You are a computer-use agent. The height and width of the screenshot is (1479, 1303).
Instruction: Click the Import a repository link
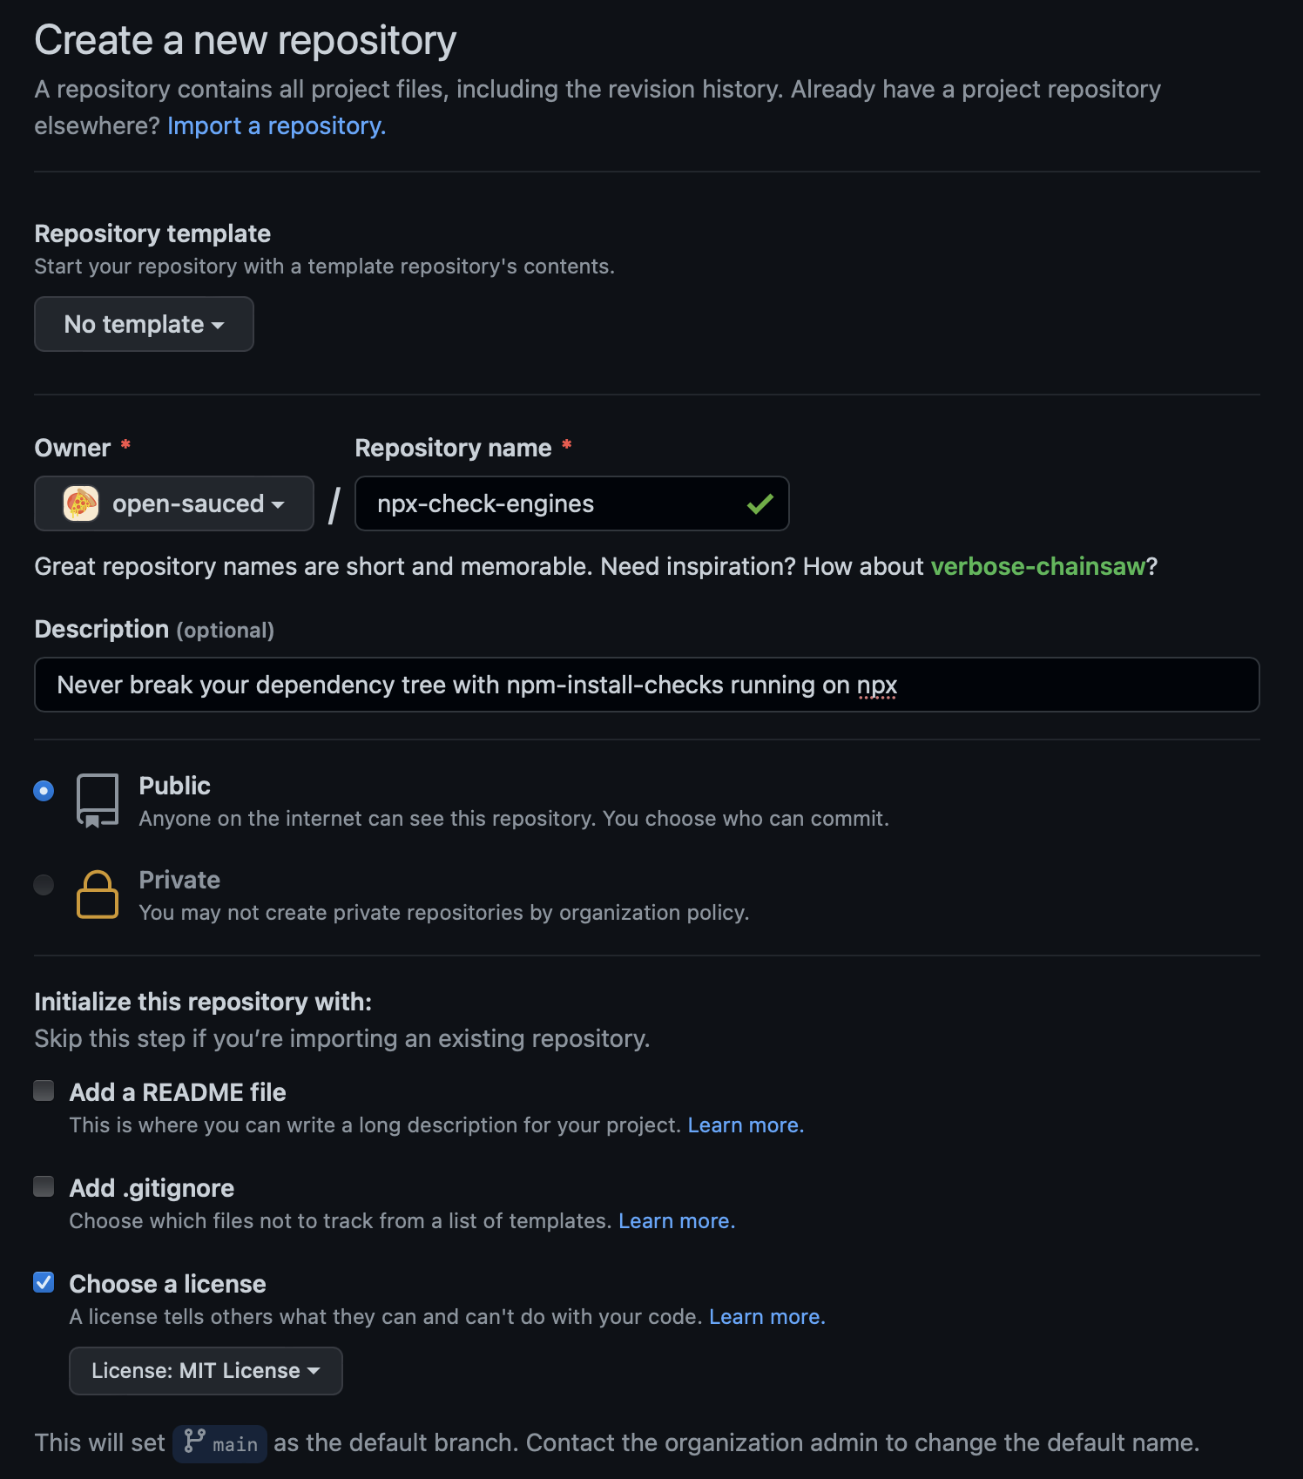coord(274,125)
